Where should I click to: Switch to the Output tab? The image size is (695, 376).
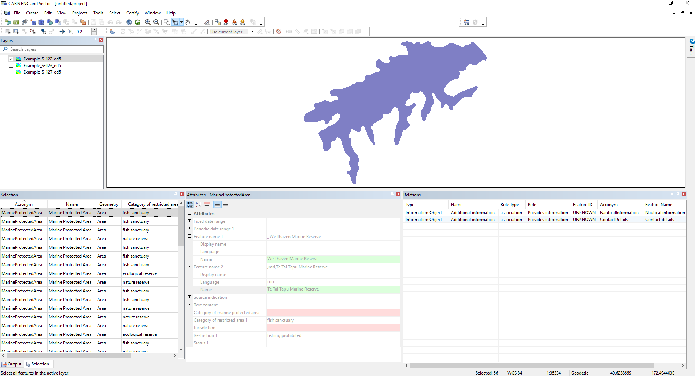click(12, 364)
